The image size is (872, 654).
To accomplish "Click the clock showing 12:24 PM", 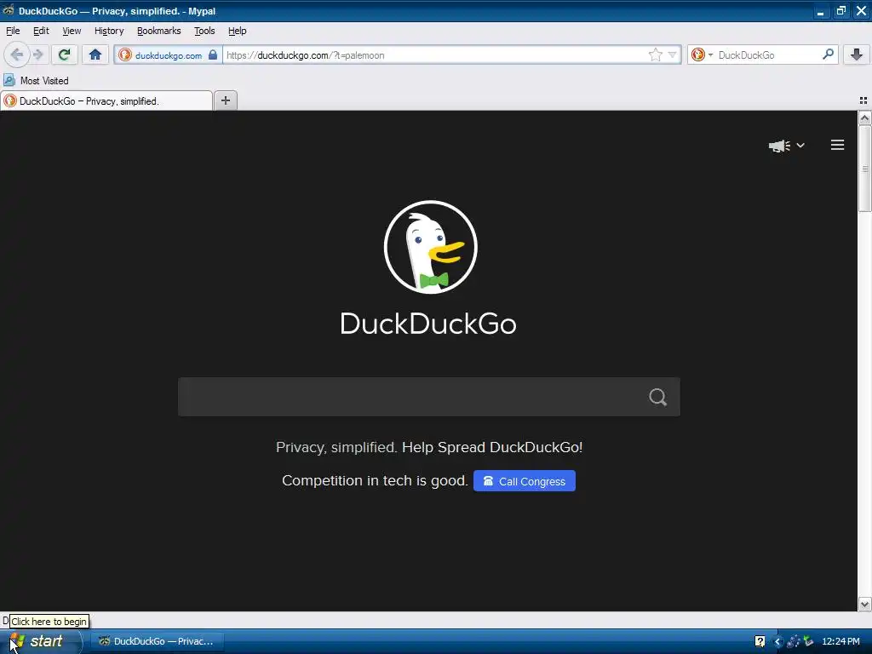I will (840, 641).
